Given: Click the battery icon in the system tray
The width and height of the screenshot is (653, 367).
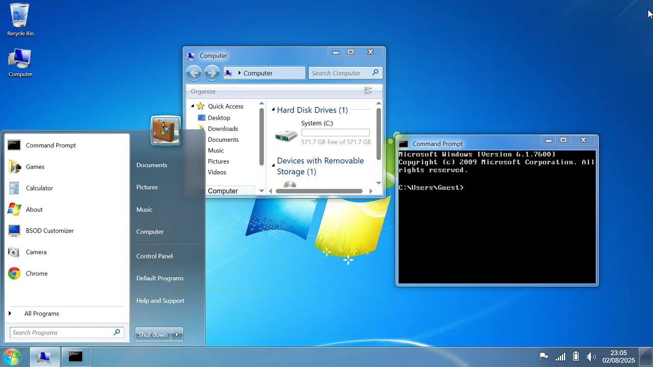Looking at the screenshot, I should point(576,356).
